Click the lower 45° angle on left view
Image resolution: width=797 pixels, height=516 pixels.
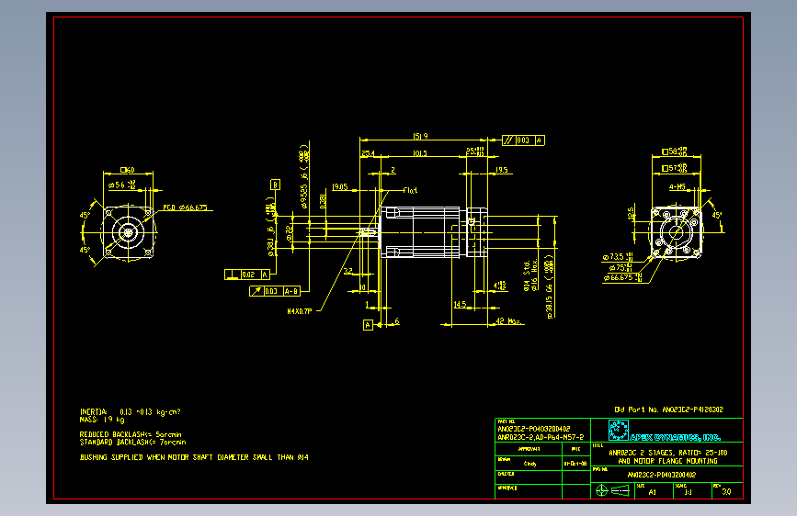[85, 250]
